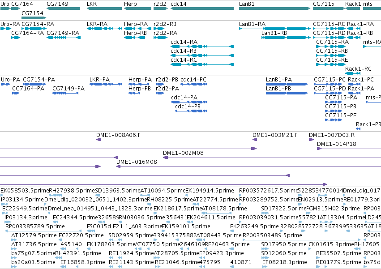Screen dimensions: 381x269
Task: Select the RE35507.5prime EST label
Action: coord(338,253)
